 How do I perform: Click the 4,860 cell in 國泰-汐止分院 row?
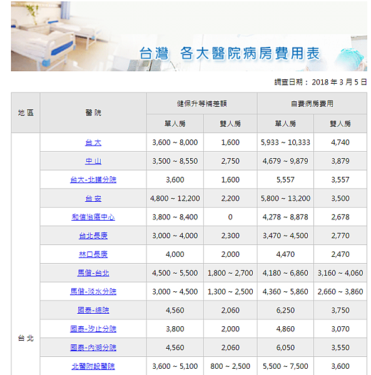[285, 329]
